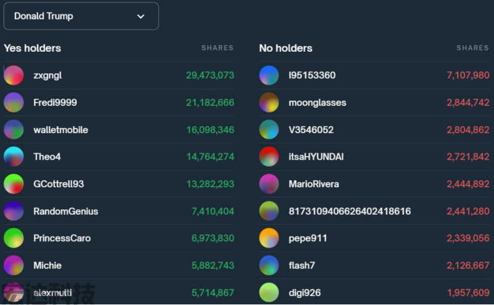Click the 7,107,980 shares value

point(468,76)
